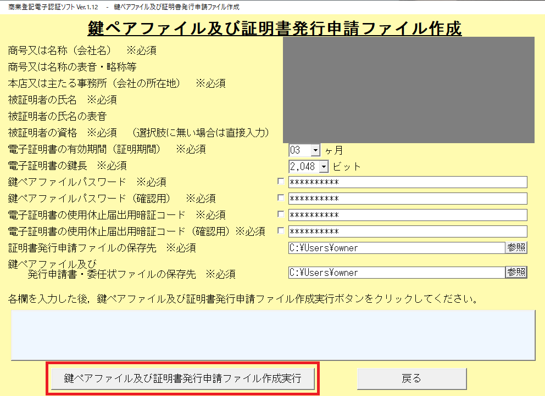Click the 鍵ペアファイル及び発行申請書・委任状ファイルの保存先 path field
Viewport: 545px width, 396px height.
[396, 273]
